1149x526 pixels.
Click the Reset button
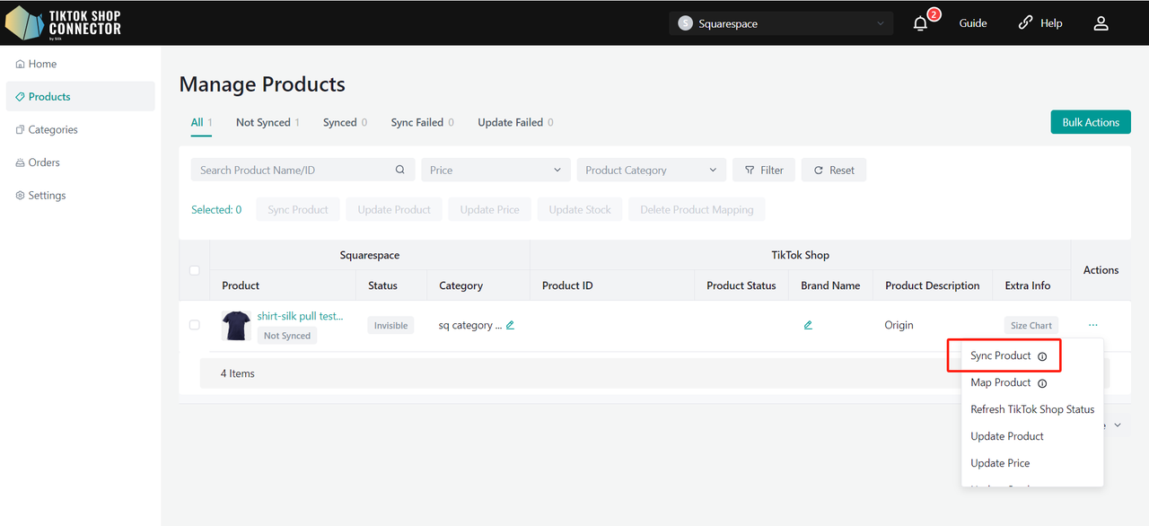coord(834,170)
